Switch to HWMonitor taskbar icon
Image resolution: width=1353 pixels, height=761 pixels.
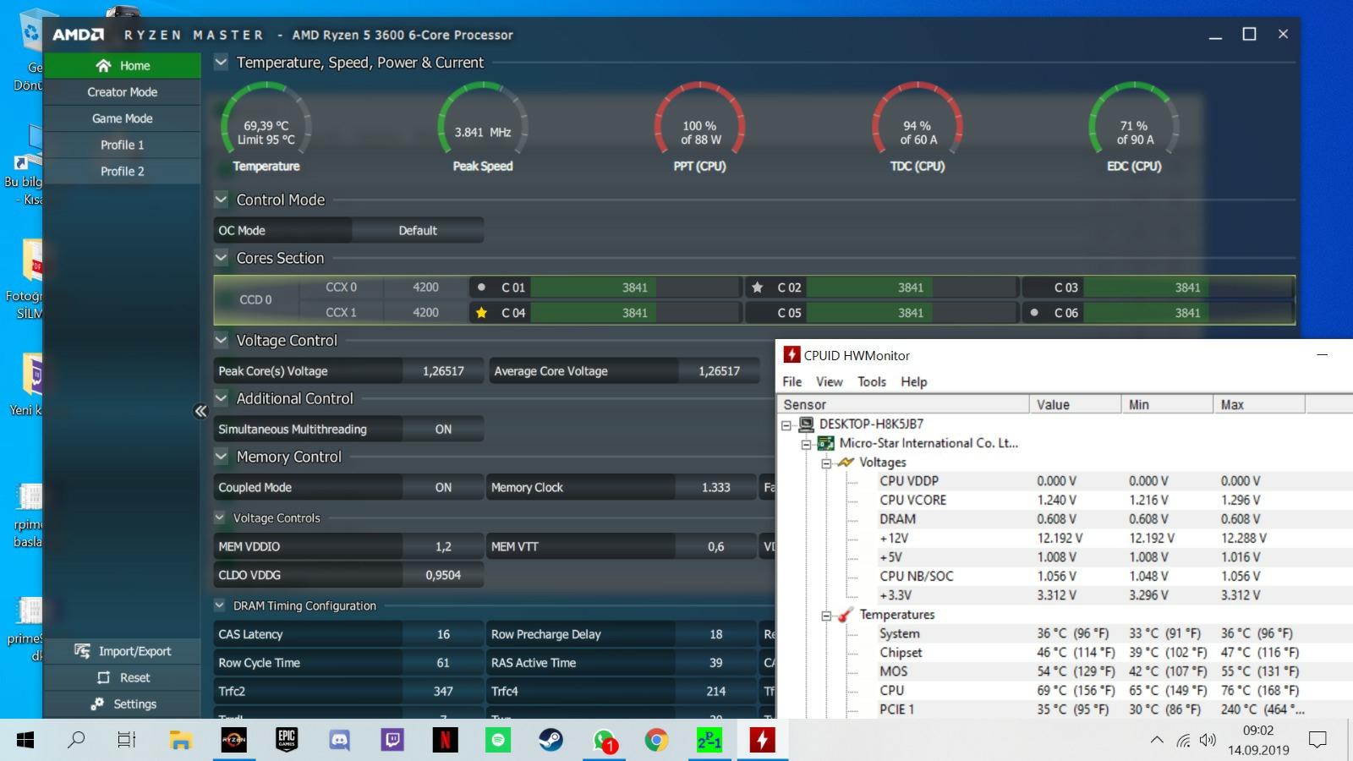(762, 741)
